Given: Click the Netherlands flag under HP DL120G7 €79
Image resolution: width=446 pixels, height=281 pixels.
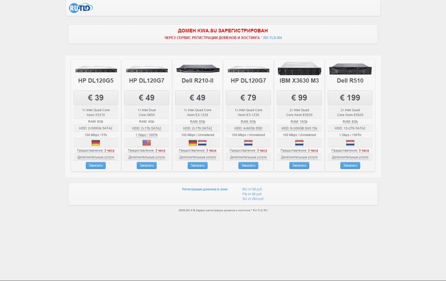Looking at the screenshot, I should point(248,143).
